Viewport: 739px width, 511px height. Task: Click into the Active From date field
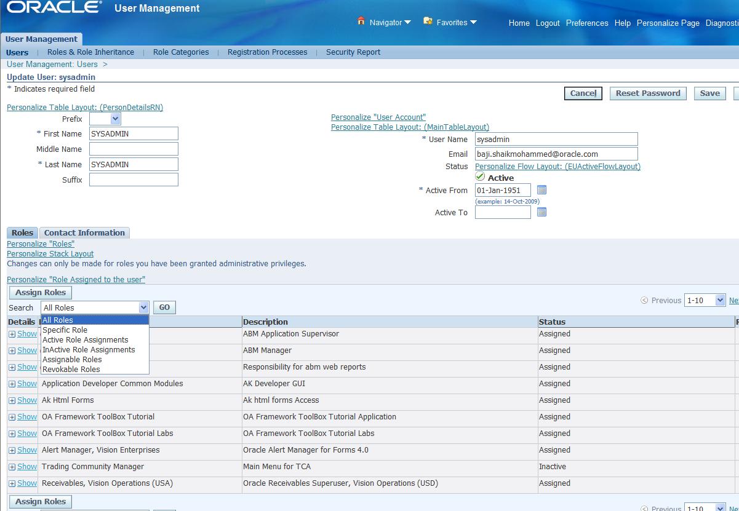point(503,190)
